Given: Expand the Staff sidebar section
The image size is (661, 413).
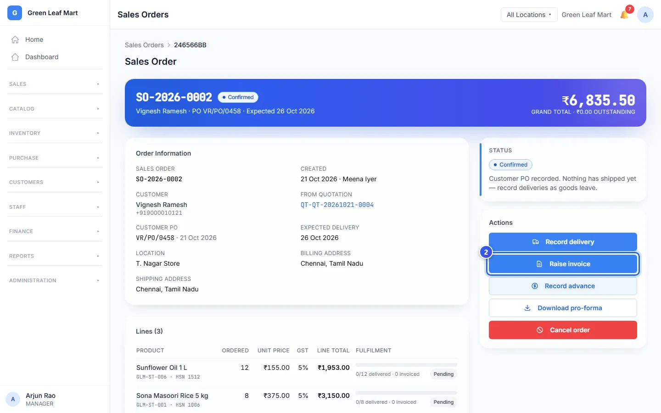Looking at the screenshot, I should coord(55,207).
